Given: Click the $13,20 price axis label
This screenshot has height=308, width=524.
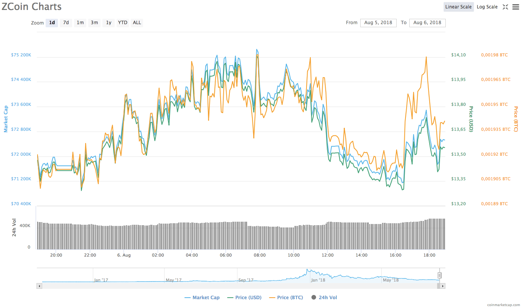Looking at the screenshot, I should click(458, 204).
